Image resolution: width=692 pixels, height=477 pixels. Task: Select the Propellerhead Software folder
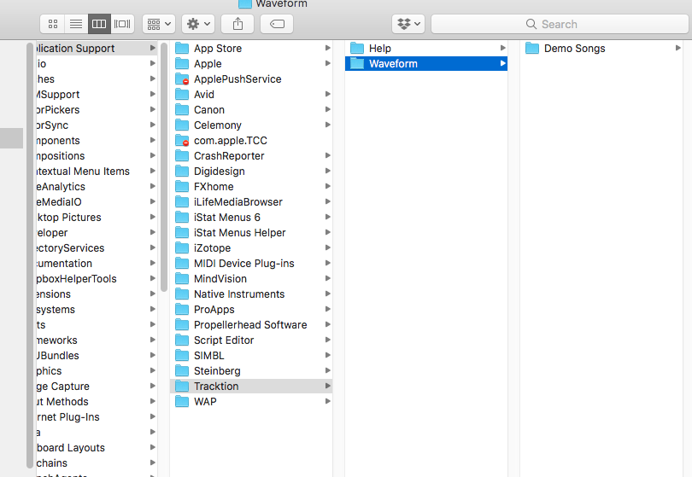[x=250, y=325]
